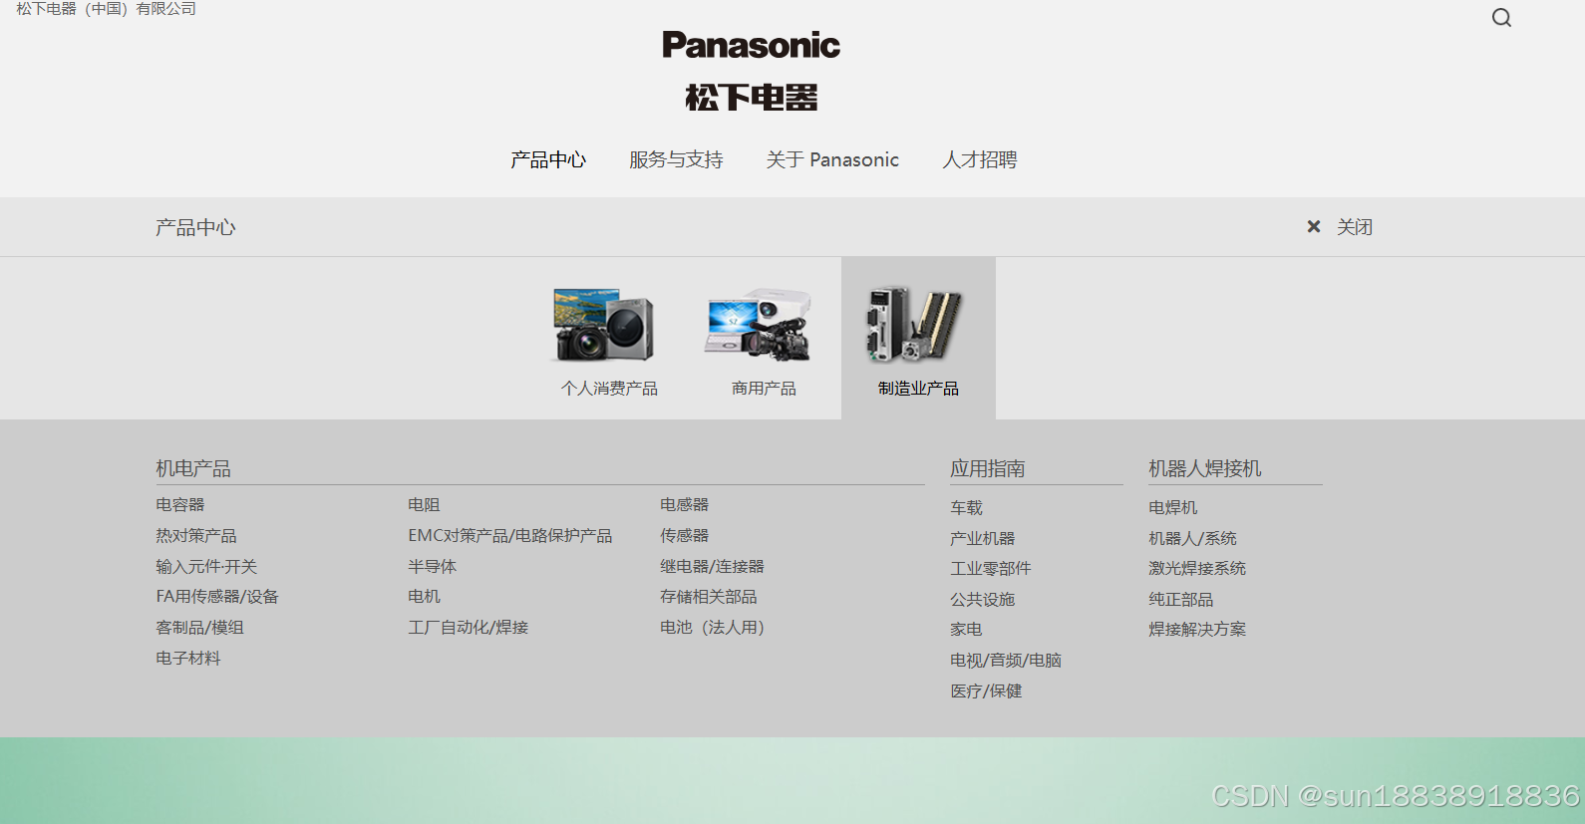The image size is (1585, 824).
Task: Open the 产品中心 nav menu
Action: [x=548, y=159]
